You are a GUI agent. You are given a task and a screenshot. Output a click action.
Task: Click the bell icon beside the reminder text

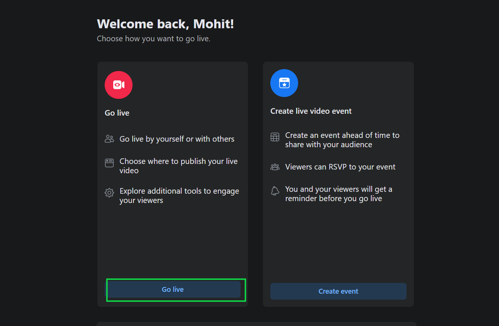275,191
